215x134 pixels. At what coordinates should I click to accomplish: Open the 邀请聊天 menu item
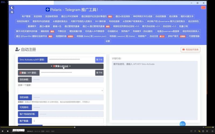32,26
